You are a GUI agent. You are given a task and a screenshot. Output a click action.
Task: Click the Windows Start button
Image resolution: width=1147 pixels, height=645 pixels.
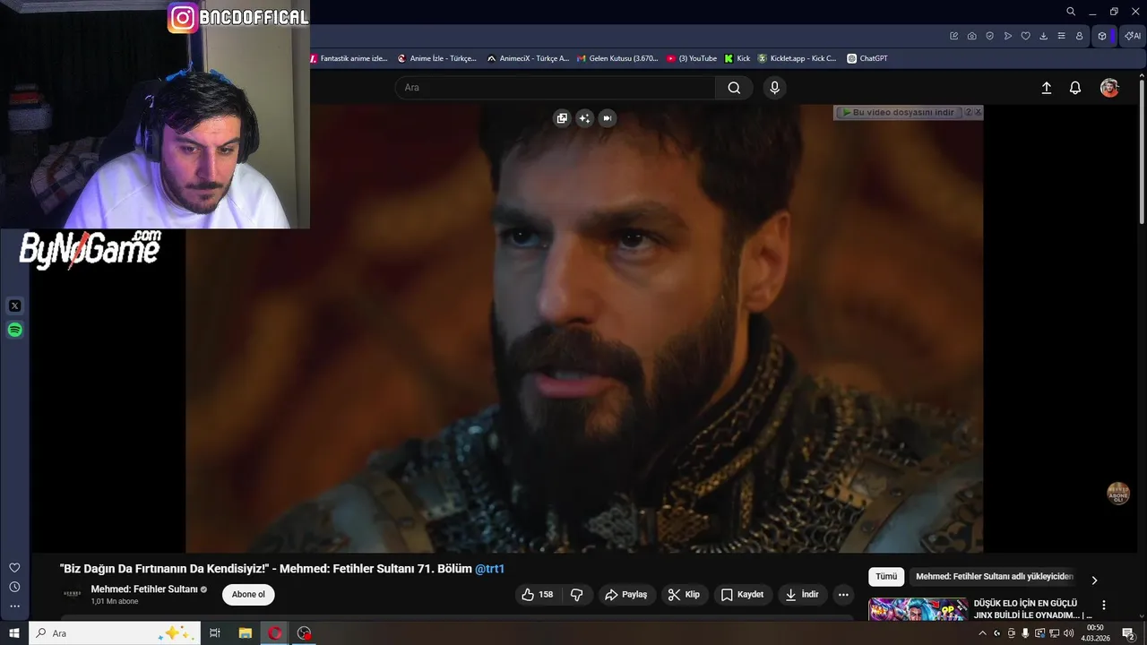point(14,633)
